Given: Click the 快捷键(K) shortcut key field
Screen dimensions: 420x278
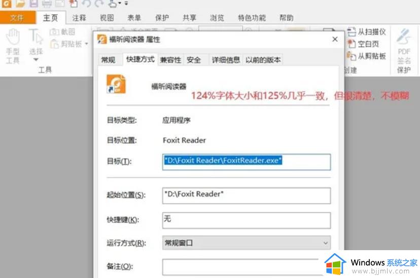Looking at the screenshot, I should tap(247, 221).
